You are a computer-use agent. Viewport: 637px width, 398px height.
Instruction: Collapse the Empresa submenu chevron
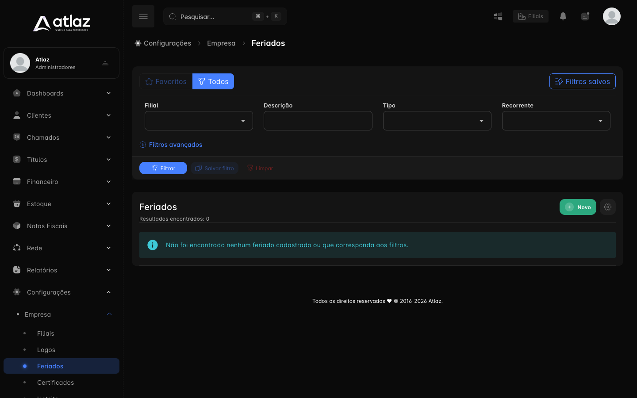[109, 314]
